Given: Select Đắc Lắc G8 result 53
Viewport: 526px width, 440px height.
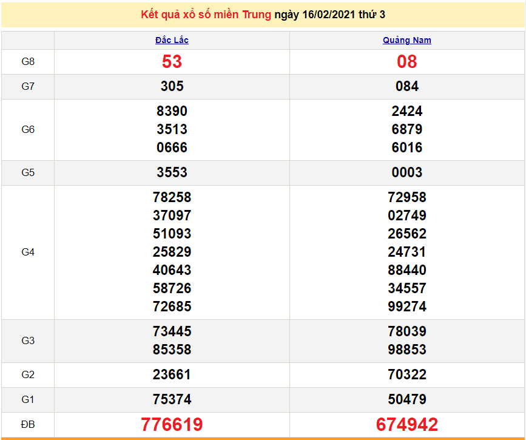Looking at the screenshot, I should (172, 61).
